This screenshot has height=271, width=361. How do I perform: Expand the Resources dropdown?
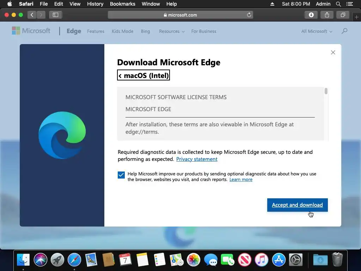172,31
